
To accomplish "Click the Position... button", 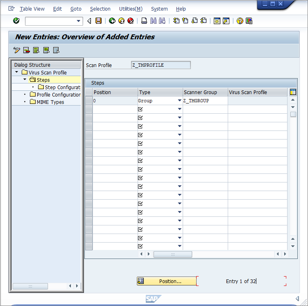I will (167, 281).
